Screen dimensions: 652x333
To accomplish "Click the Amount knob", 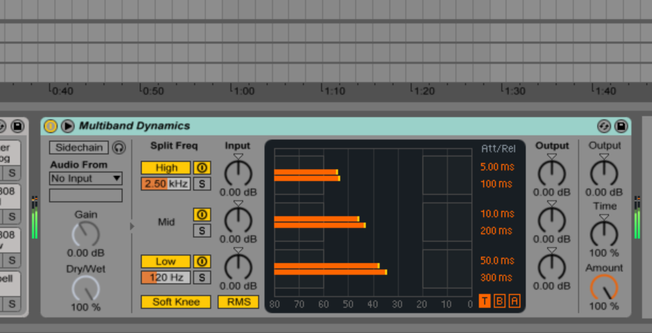I will [604, 288].
